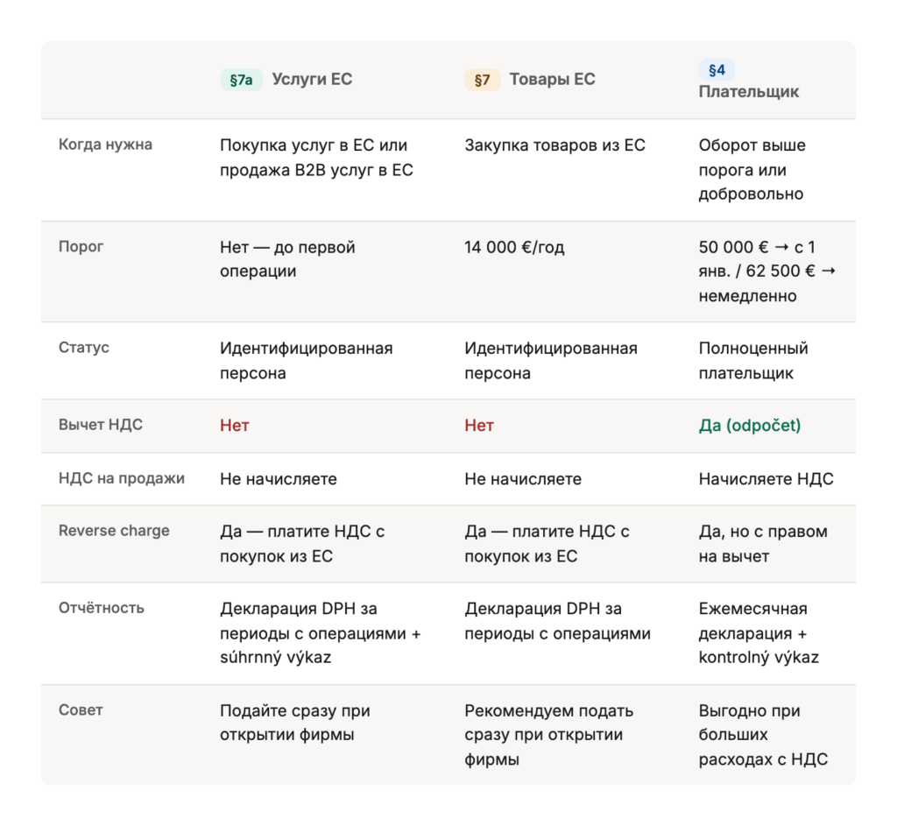Click the 'Когда нужна' row label
897x826 pixels.
pyautogui.click(x=105, y=145)
